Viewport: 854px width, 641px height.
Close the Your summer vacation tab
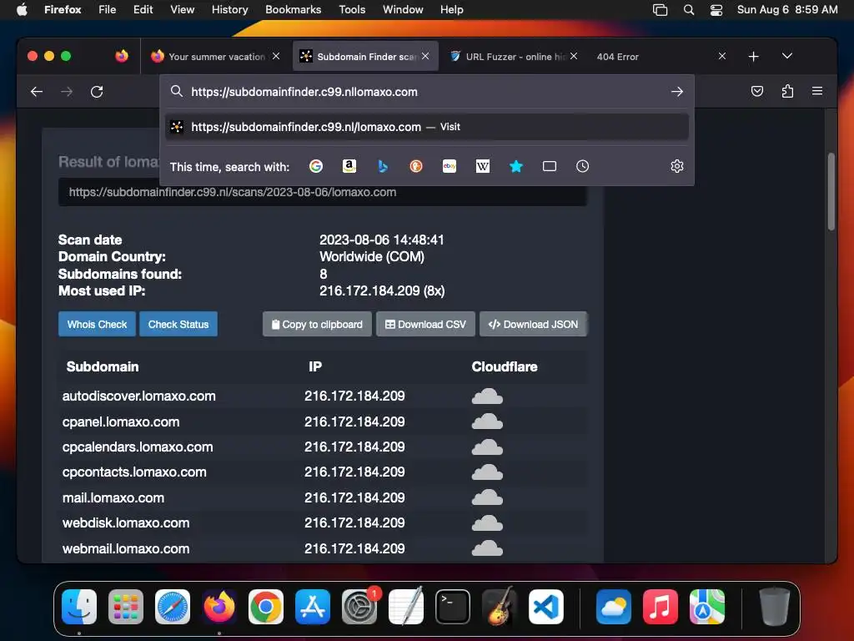276,56
